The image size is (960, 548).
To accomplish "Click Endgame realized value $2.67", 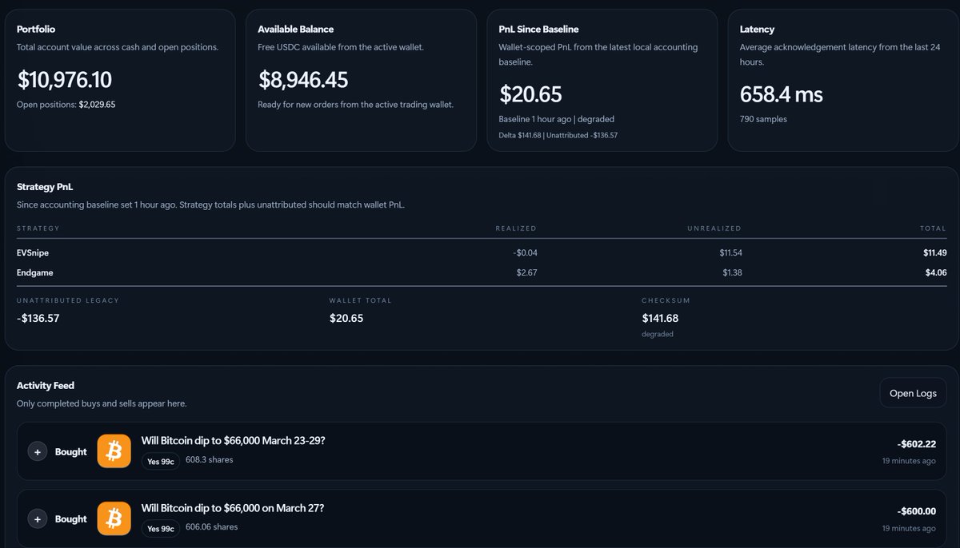I will pos(527,272).
